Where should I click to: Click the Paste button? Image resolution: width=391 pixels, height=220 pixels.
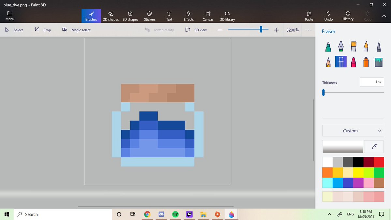pos(309,16)
